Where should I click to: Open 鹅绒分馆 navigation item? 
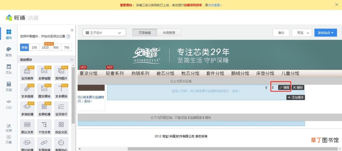240,73
